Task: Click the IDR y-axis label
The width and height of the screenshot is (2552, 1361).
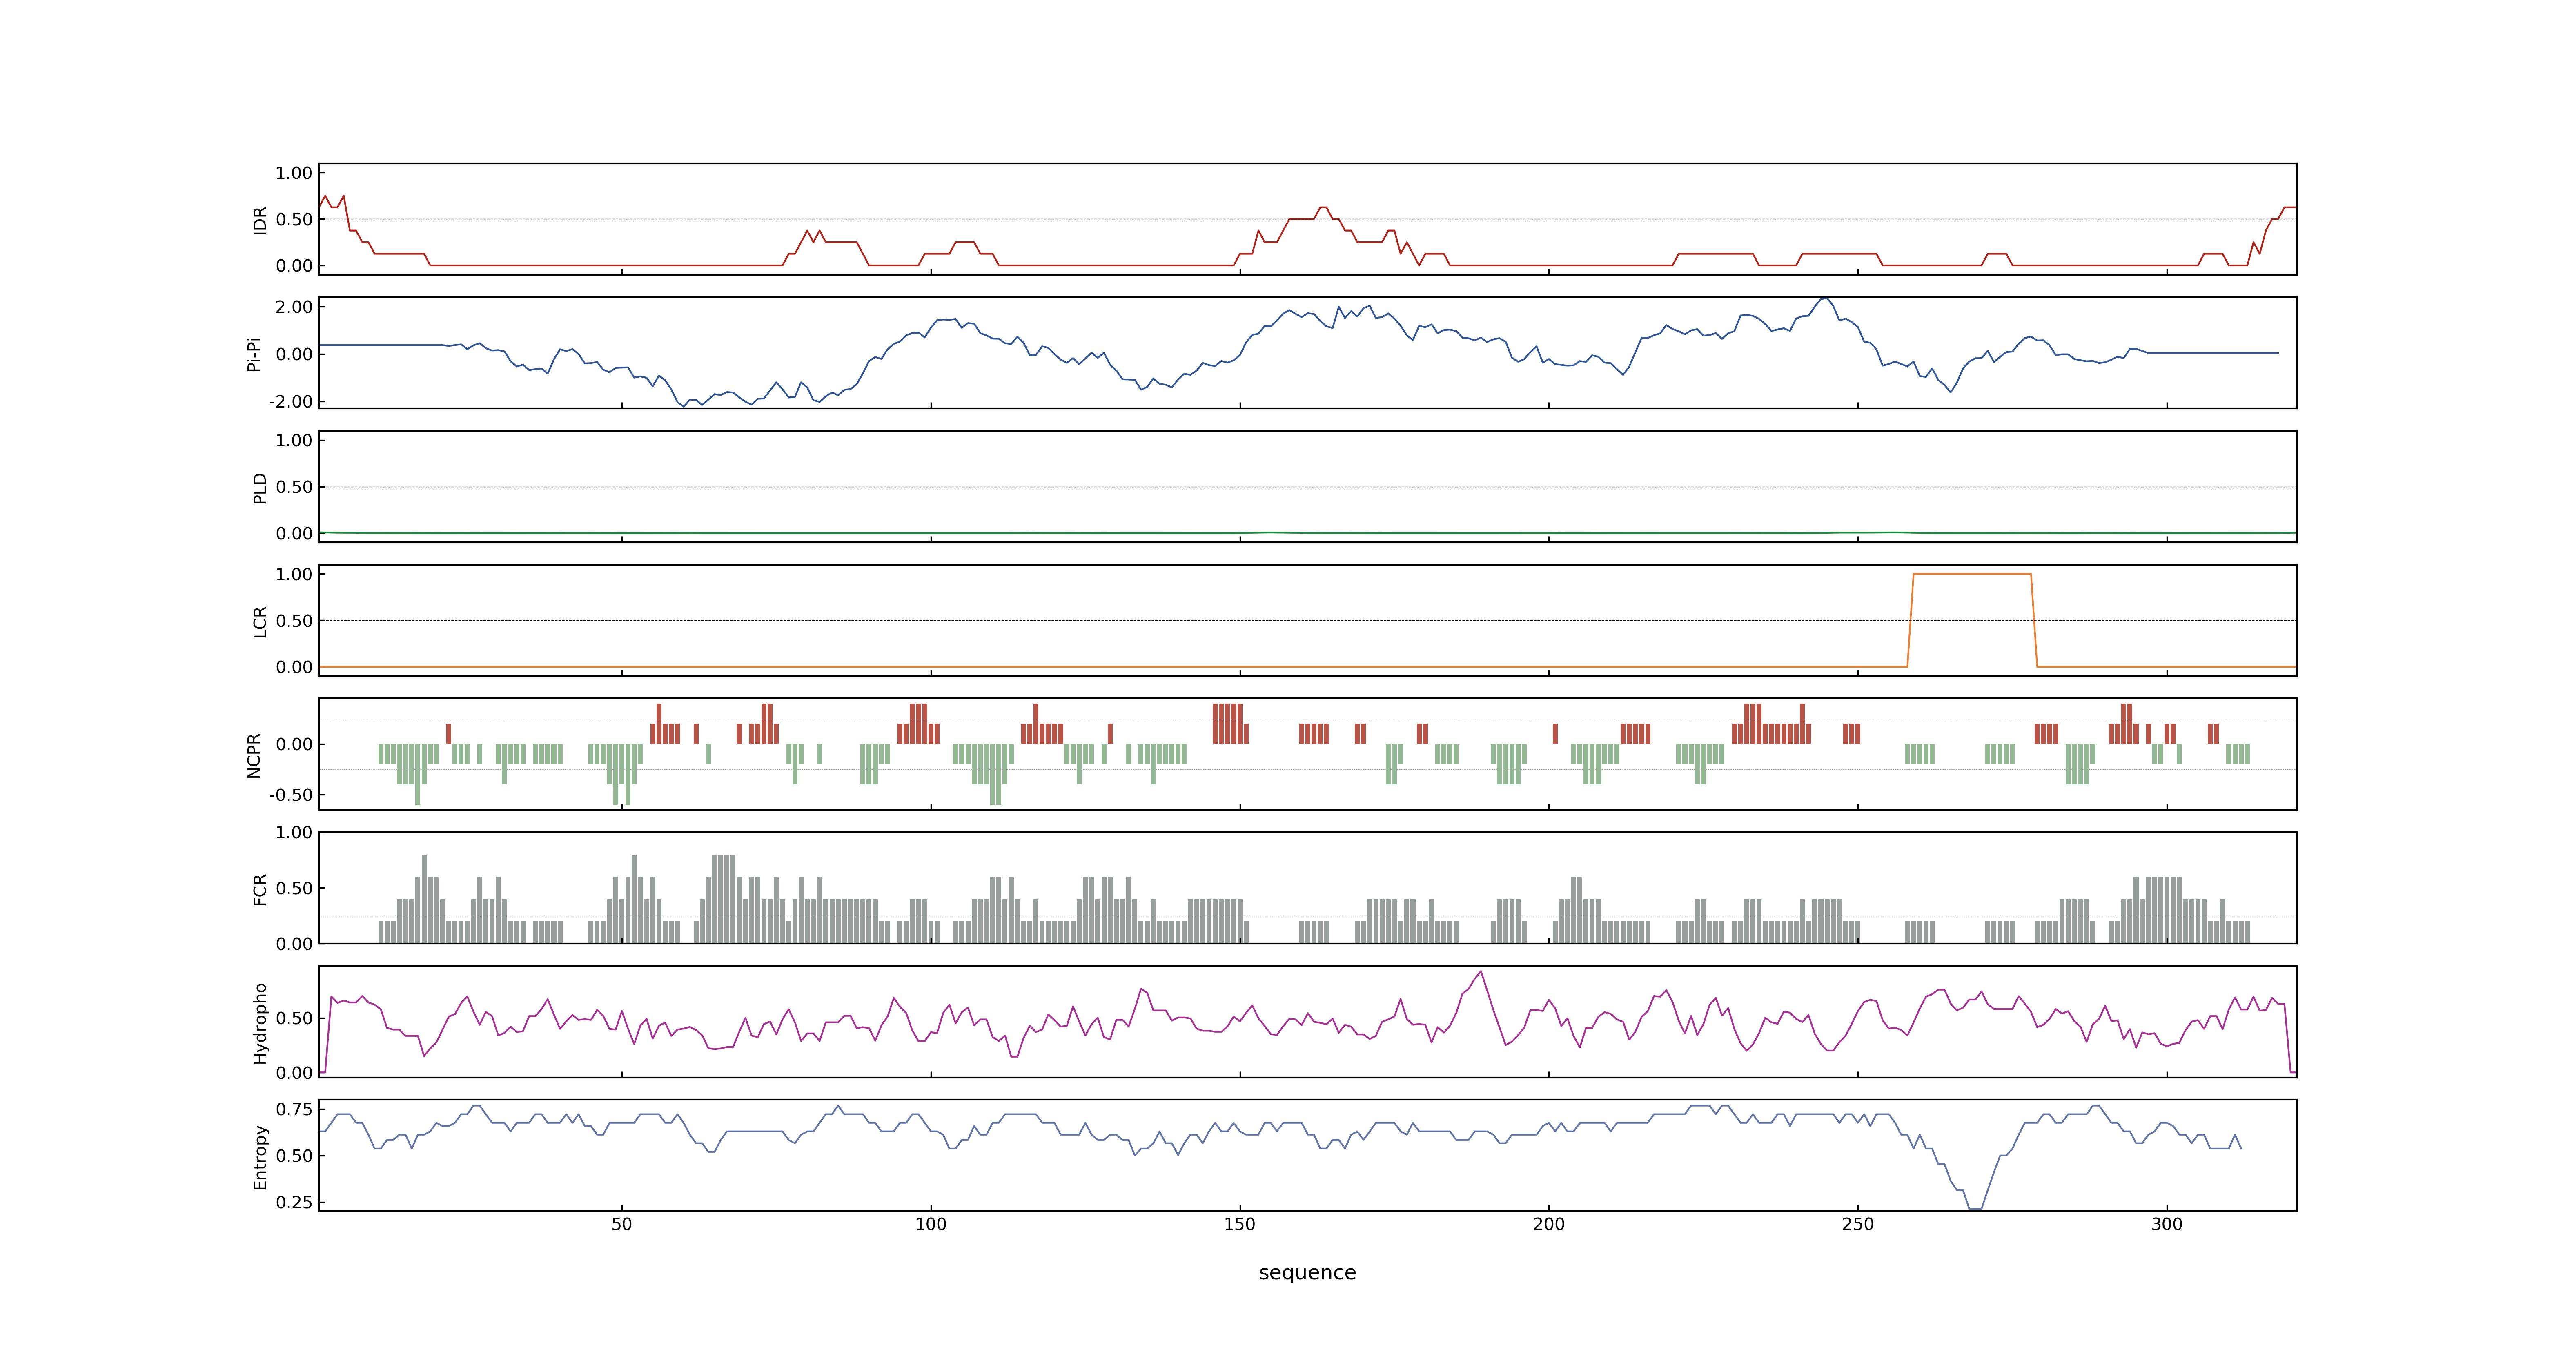Action: pos(260,220)
